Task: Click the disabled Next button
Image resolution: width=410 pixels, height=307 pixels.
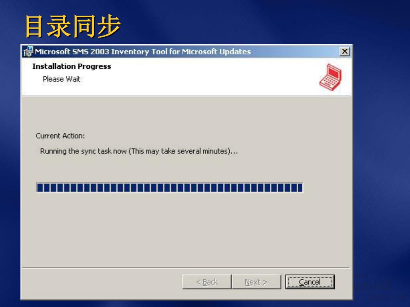Action: [x=256, y=282]
